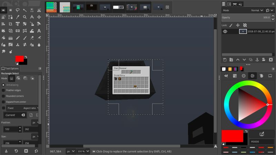The height and width of the screenshot is (155, 276).
Task: Duplicate the current layer
Action: pos(251,60)
